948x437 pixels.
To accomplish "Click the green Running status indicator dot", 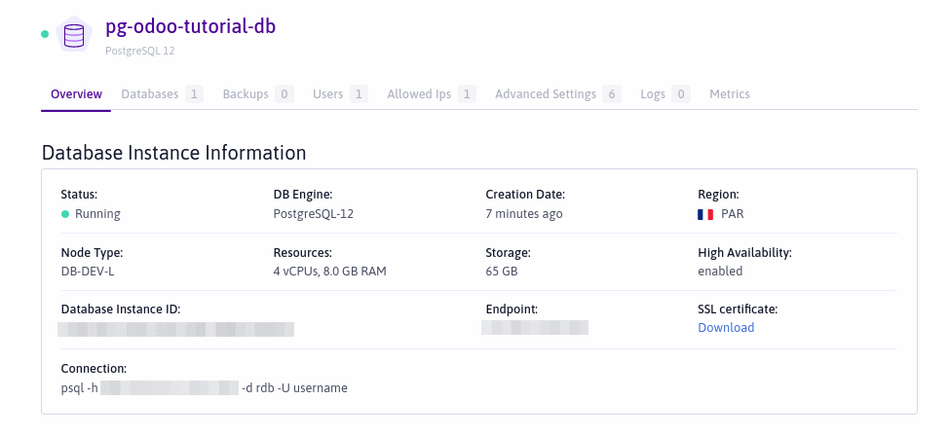I will pos(65,214).
